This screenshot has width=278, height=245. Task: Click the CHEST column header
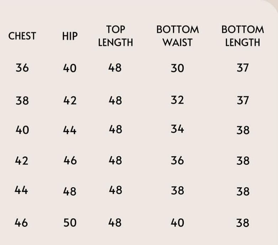pyautogui.click(x=22, y=36)
